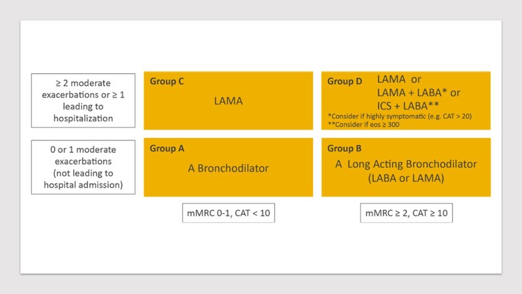Select the "A Bronchodilator" text
This screenshot has height=294, width=522.
(x=228, y=168)
